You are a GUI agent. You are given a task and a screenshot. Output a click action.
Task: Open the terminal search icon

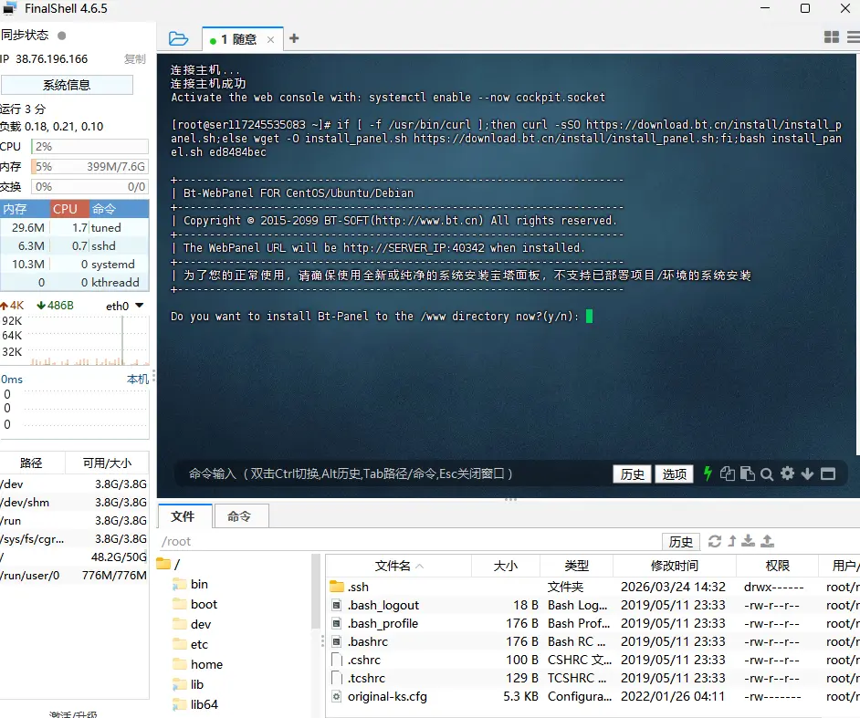point(767,473)
